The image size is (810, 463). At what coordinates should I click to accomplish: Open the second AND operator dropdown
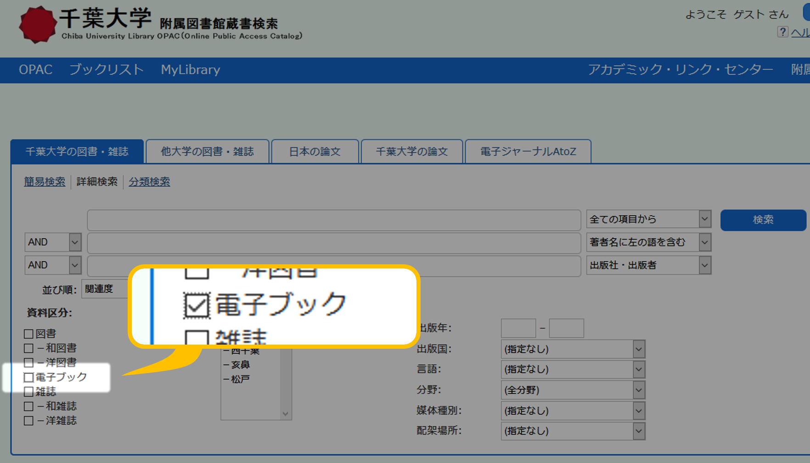click(53, 265)
